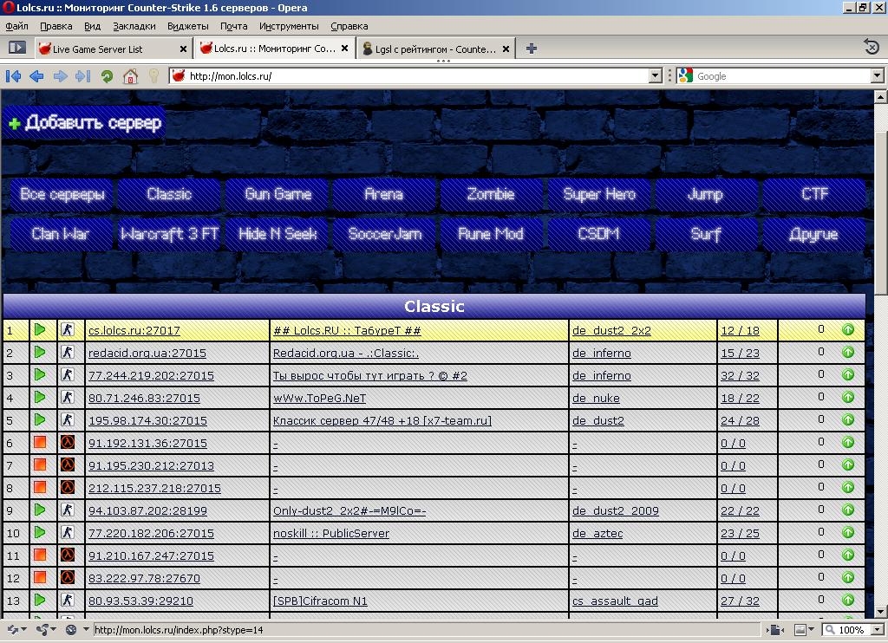Open a new tab with plus button

point(532,49)
